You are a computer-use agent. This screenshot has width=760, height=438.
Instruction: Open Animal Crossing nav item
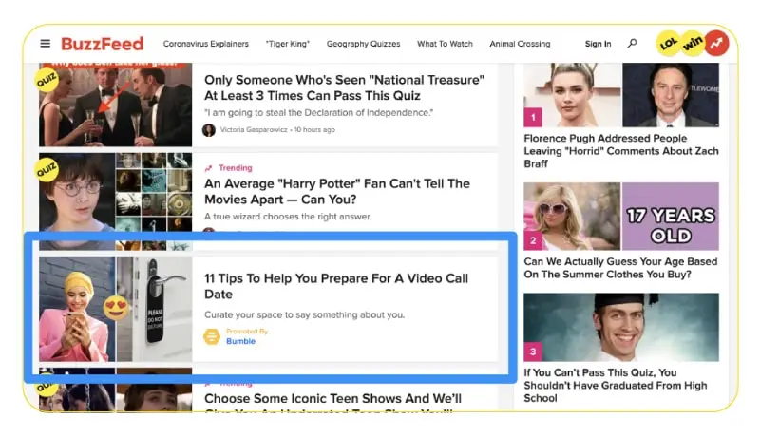(x=520, y=44)
